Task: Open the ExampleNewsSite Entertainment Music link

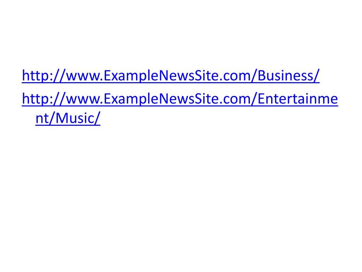Action: 180,99
